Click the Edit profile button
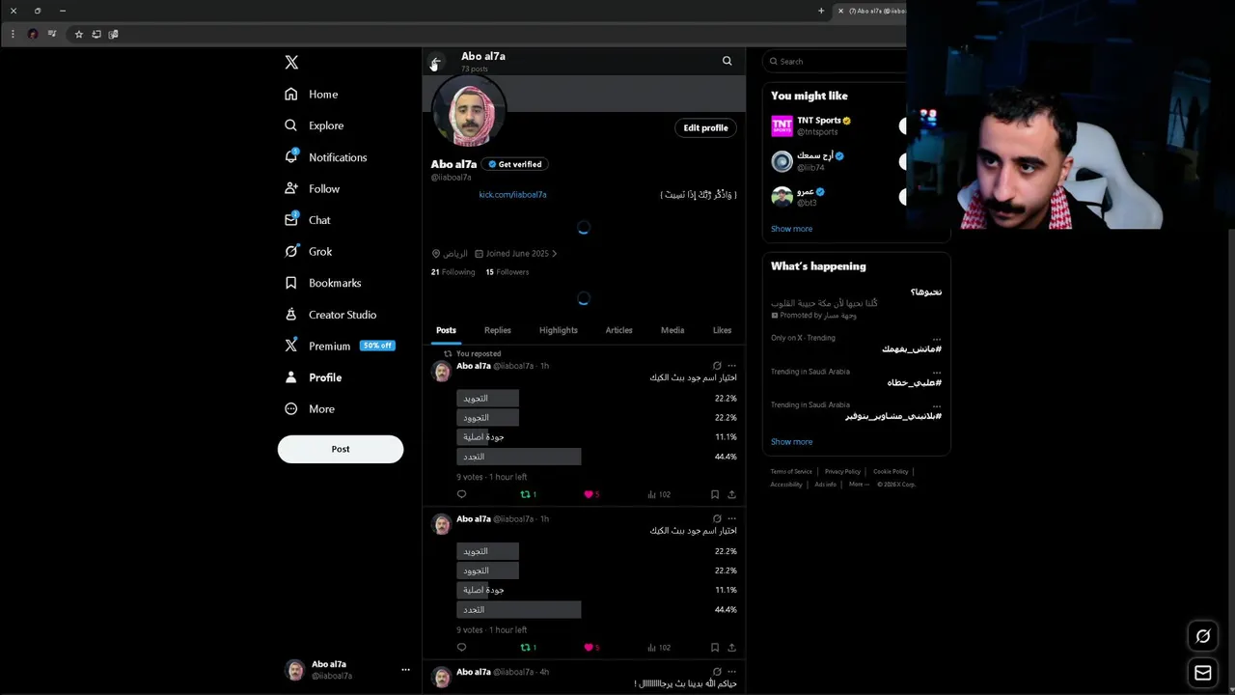Viewport: 1235px width, 695px height. click(705, 127)
